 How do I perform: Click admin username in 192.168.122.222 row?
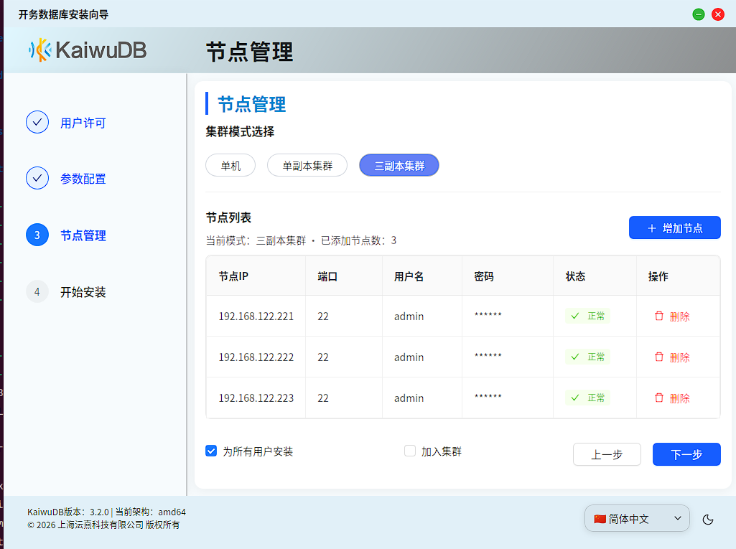tap(409, 357)
